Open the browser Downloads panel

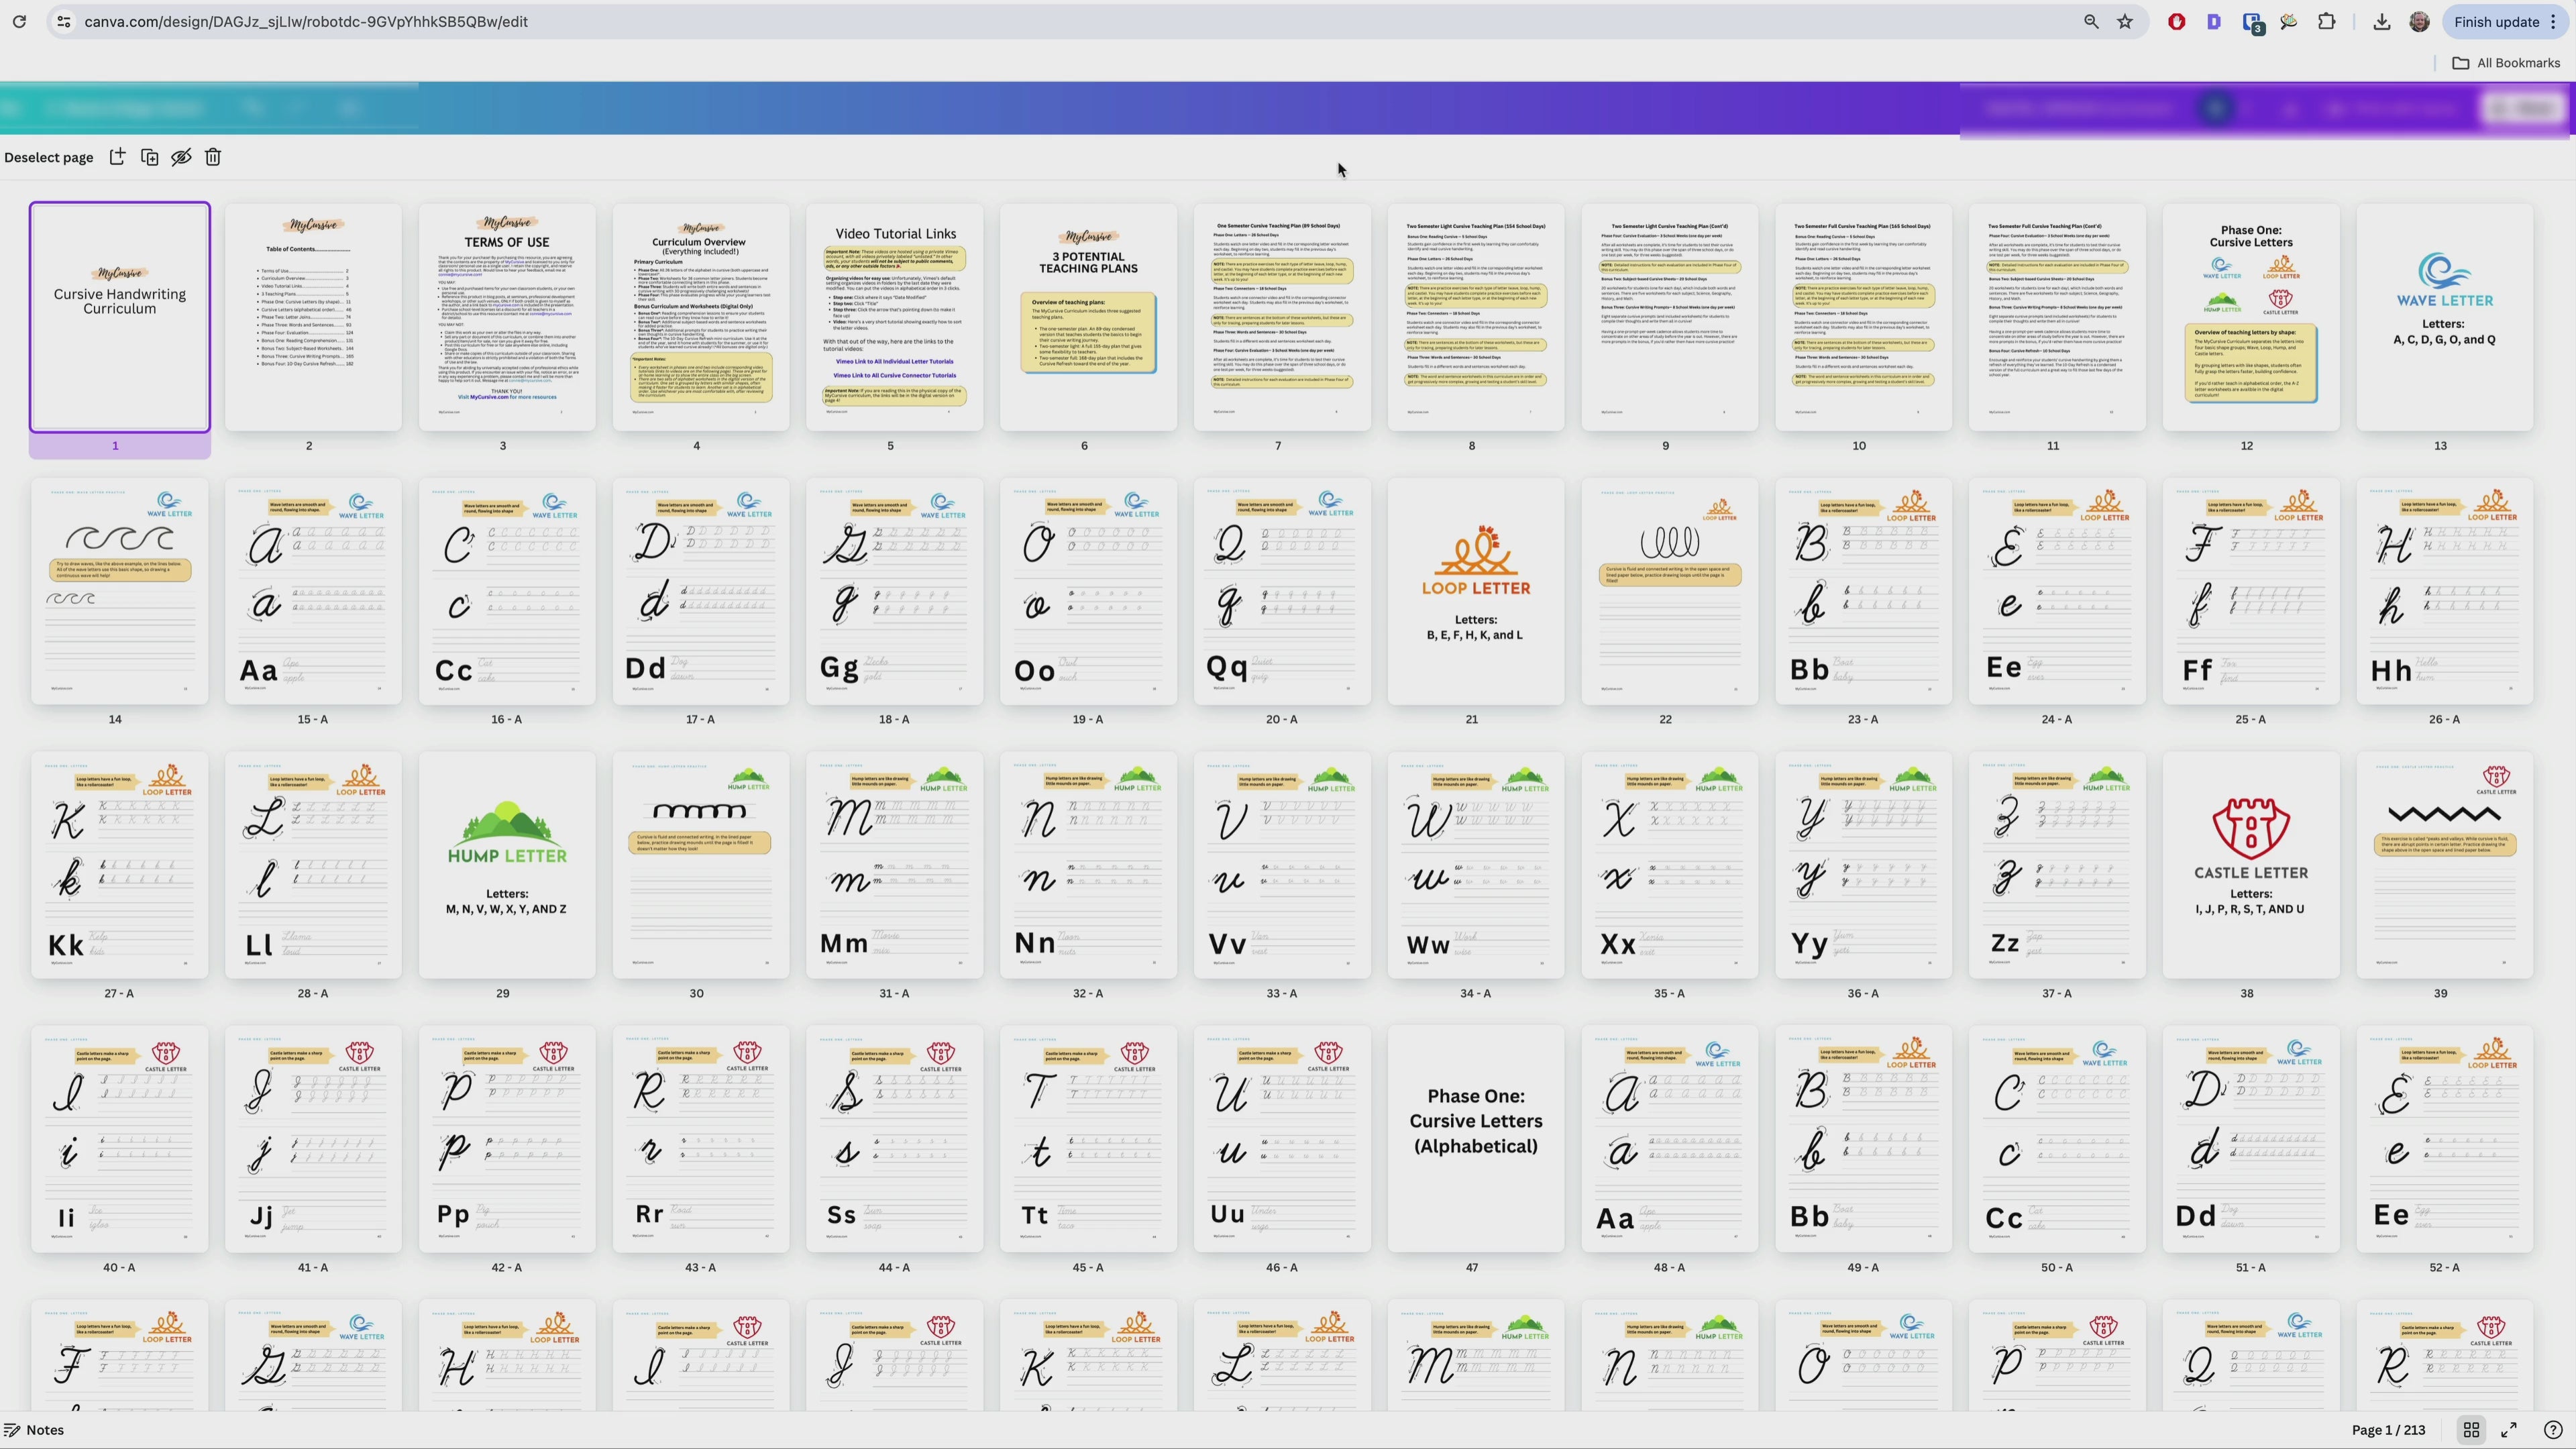point(2381,21)
